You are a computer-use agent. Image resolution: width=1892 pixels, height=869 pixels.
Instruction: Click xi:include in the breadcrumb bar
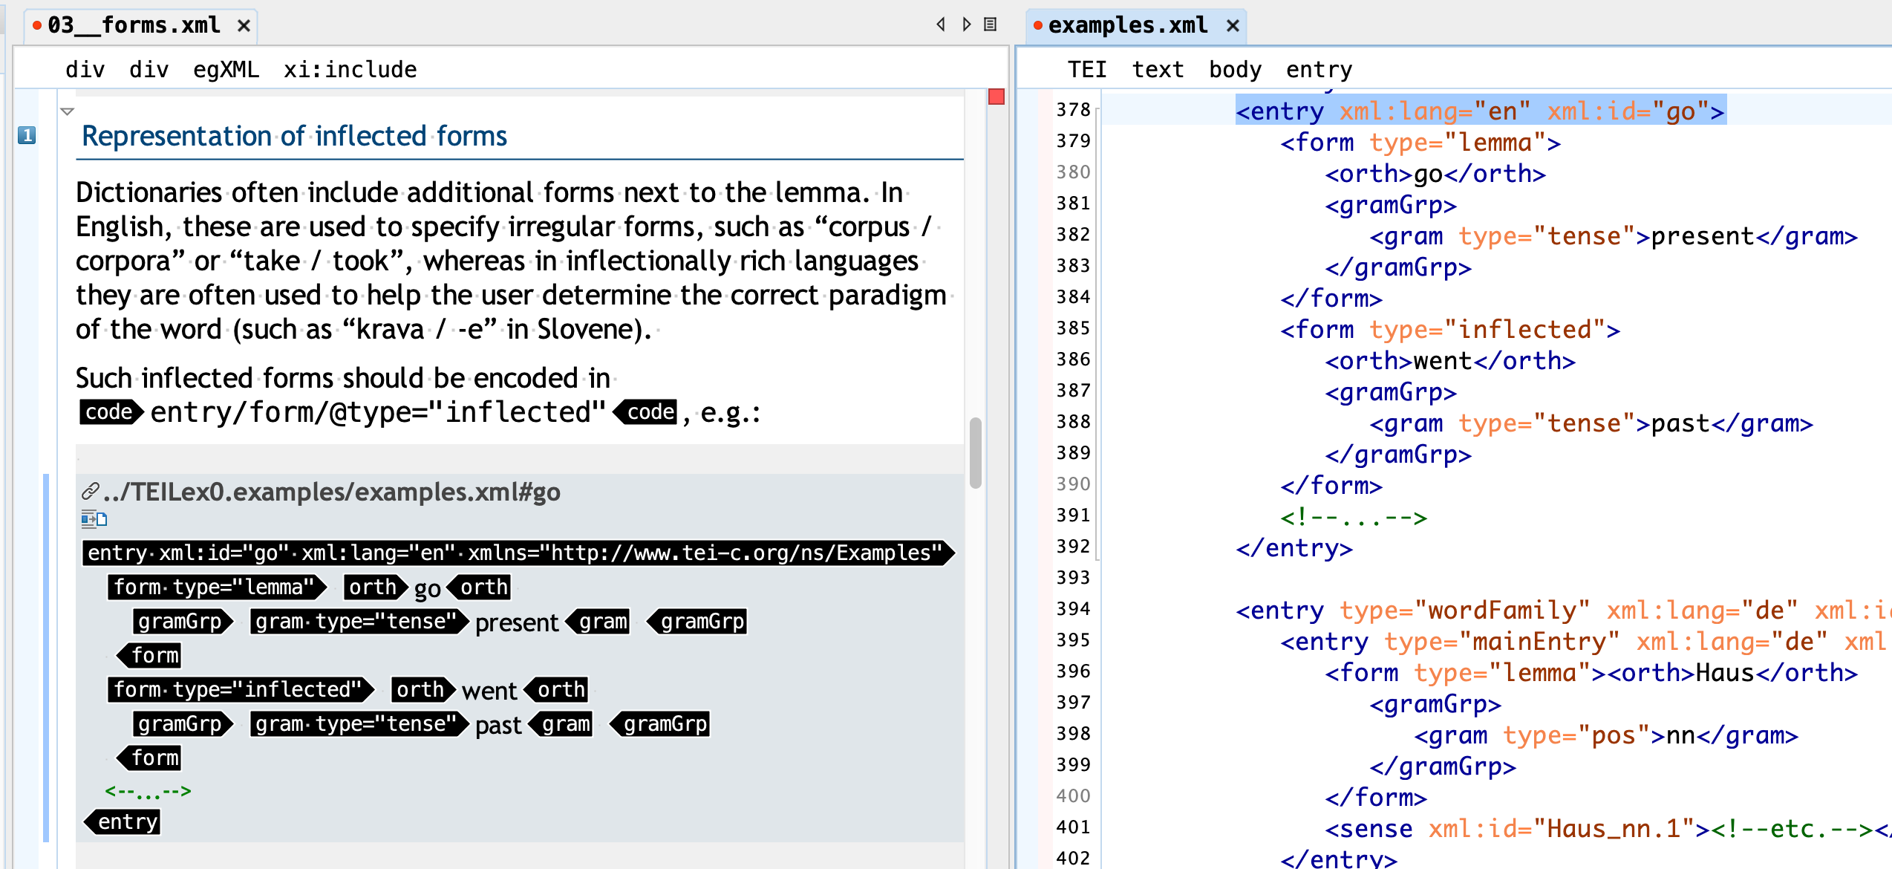pos(350,70)
